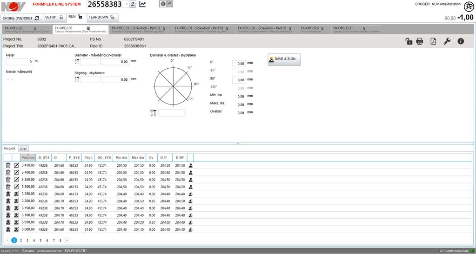This screenshot has height=254, width=476.
Task: Switch to the TEARDOWN tab
Action: tap(102, 18)
